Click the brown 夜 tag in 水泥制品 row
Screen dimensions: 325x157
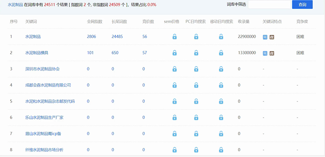tap(272, 37)
